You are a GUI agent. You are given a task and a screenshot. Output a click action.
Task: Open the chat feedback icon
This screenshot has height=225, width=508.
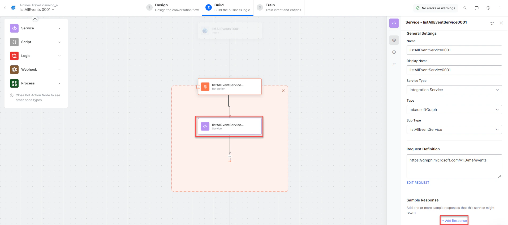click(477, 8)
